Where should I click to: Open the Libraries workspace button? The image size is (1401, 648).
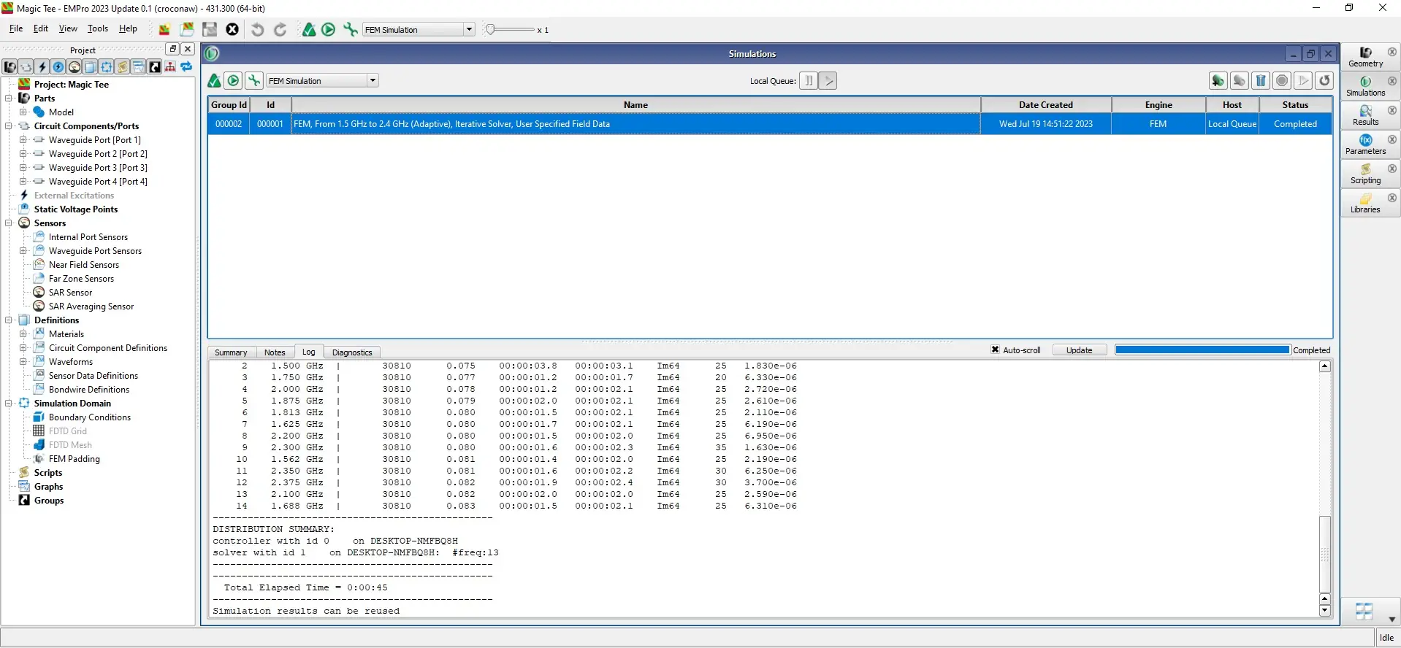(x=1365, y=203)
